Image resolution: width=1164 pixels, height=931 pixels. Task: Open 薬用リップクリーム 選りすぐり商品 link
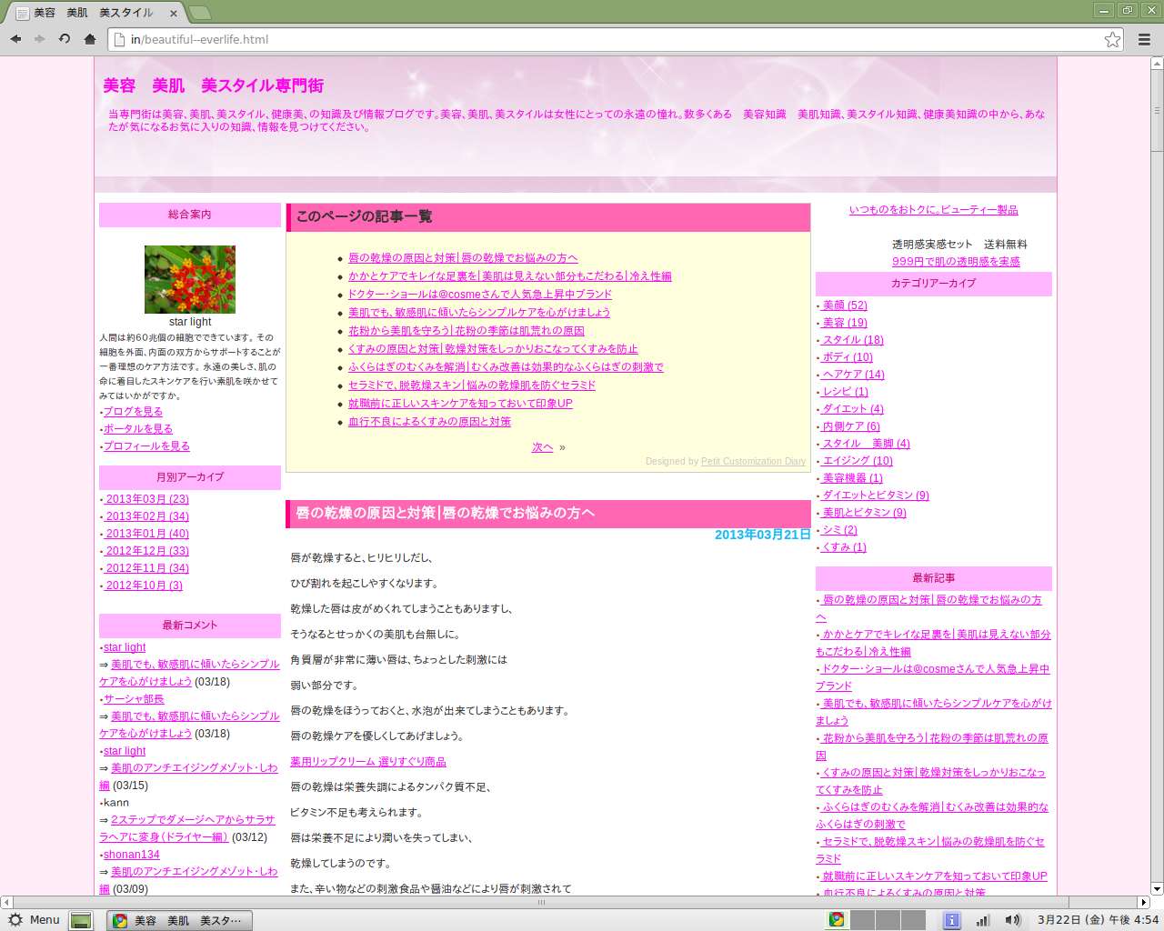pyautogui.click(x=368, y=762)
